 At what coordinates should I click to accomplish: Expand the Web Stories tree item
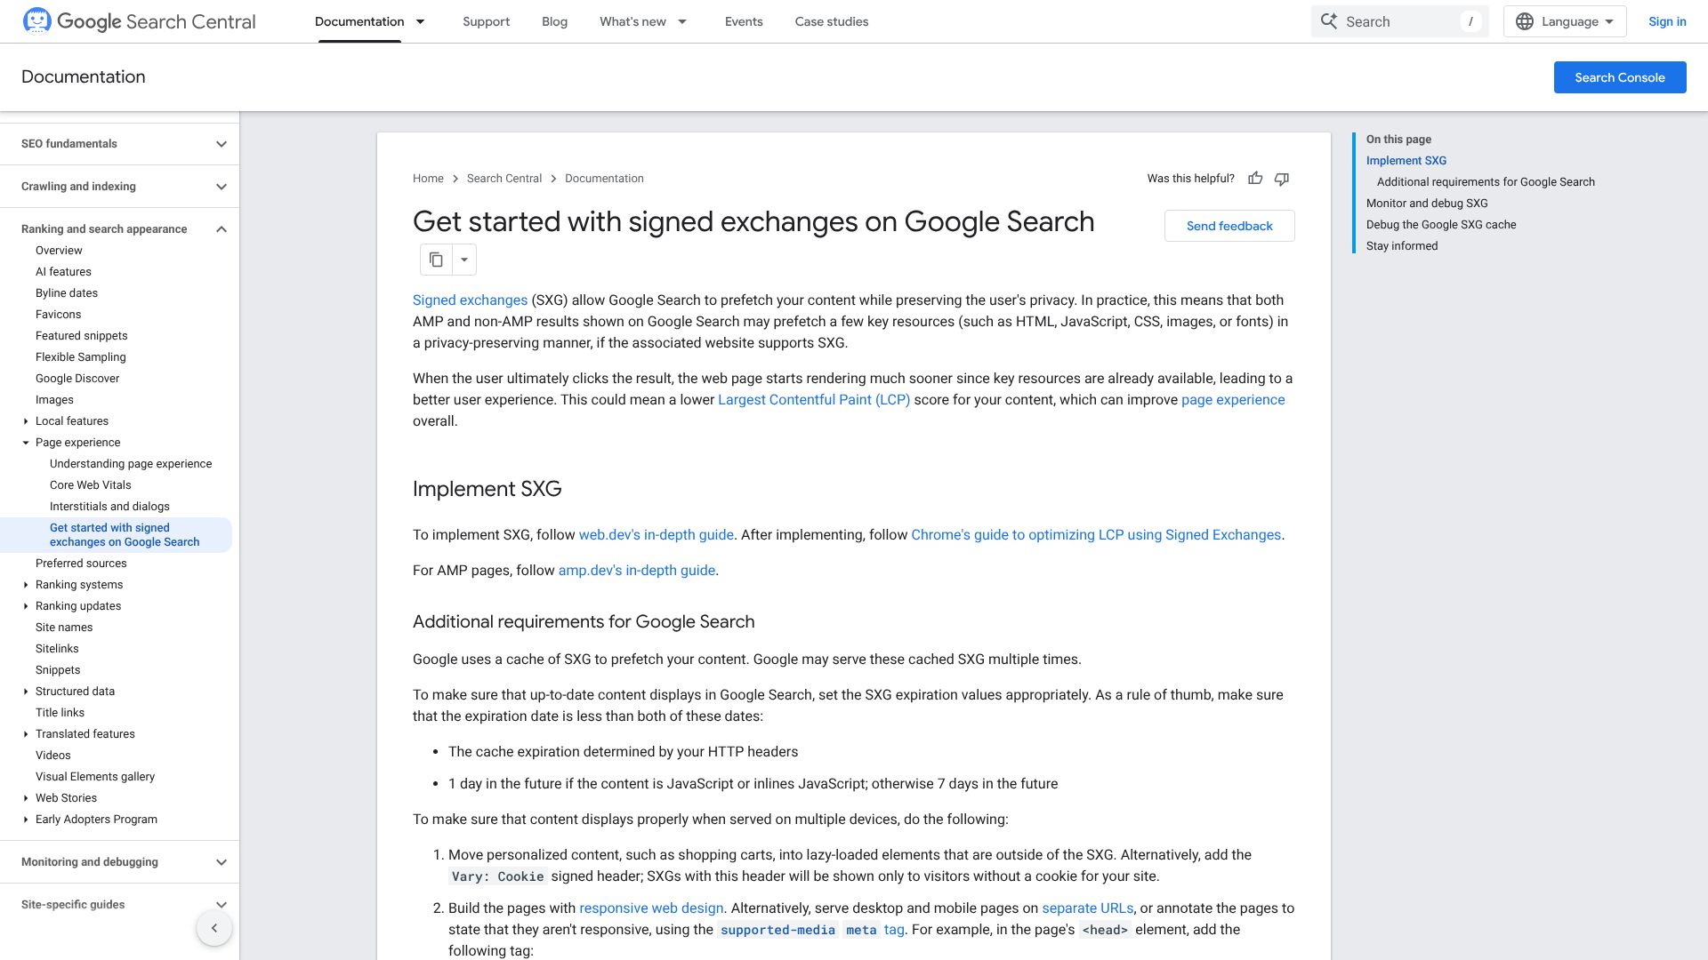[26, 798]
